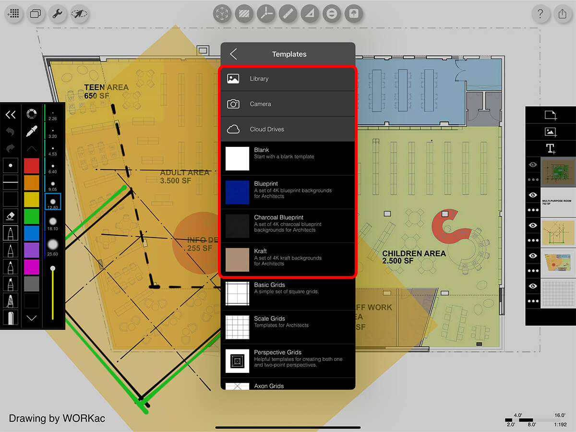
Task: Collapse the left tool panel with double chevron
Action: tap(11, 114)
